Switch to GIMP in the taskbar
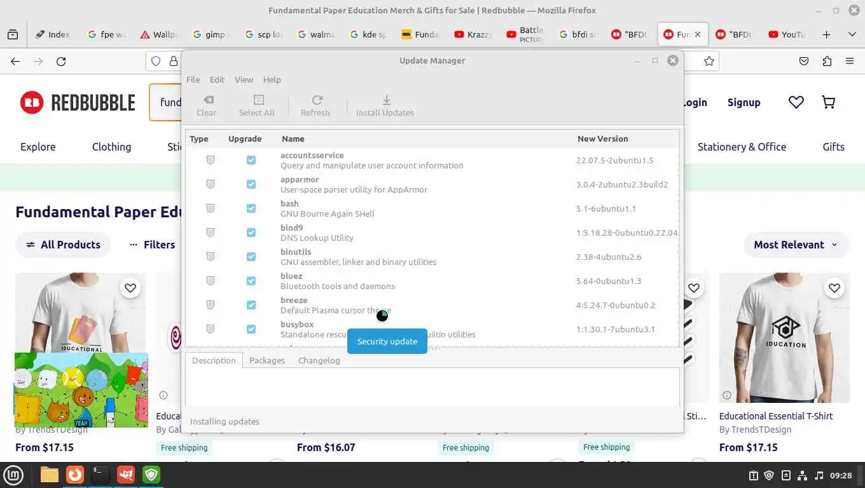 tap(126, 475)
